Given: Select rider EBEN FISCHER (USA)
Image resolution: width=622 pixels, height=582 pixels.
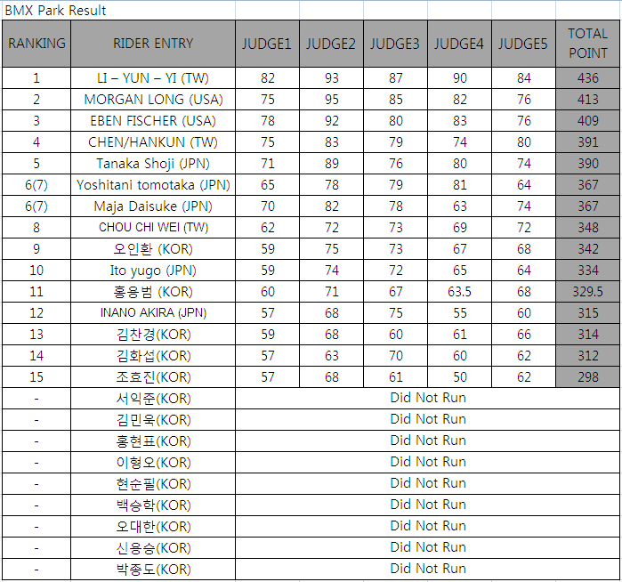Looking at the screenshot, I should 153,121.
